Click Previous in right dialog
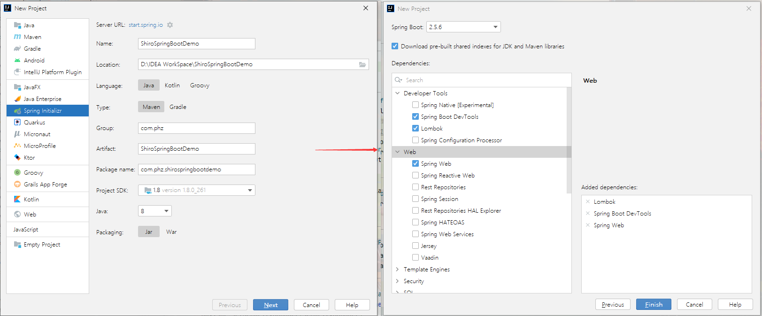762x316 pixels. (613, 305)
